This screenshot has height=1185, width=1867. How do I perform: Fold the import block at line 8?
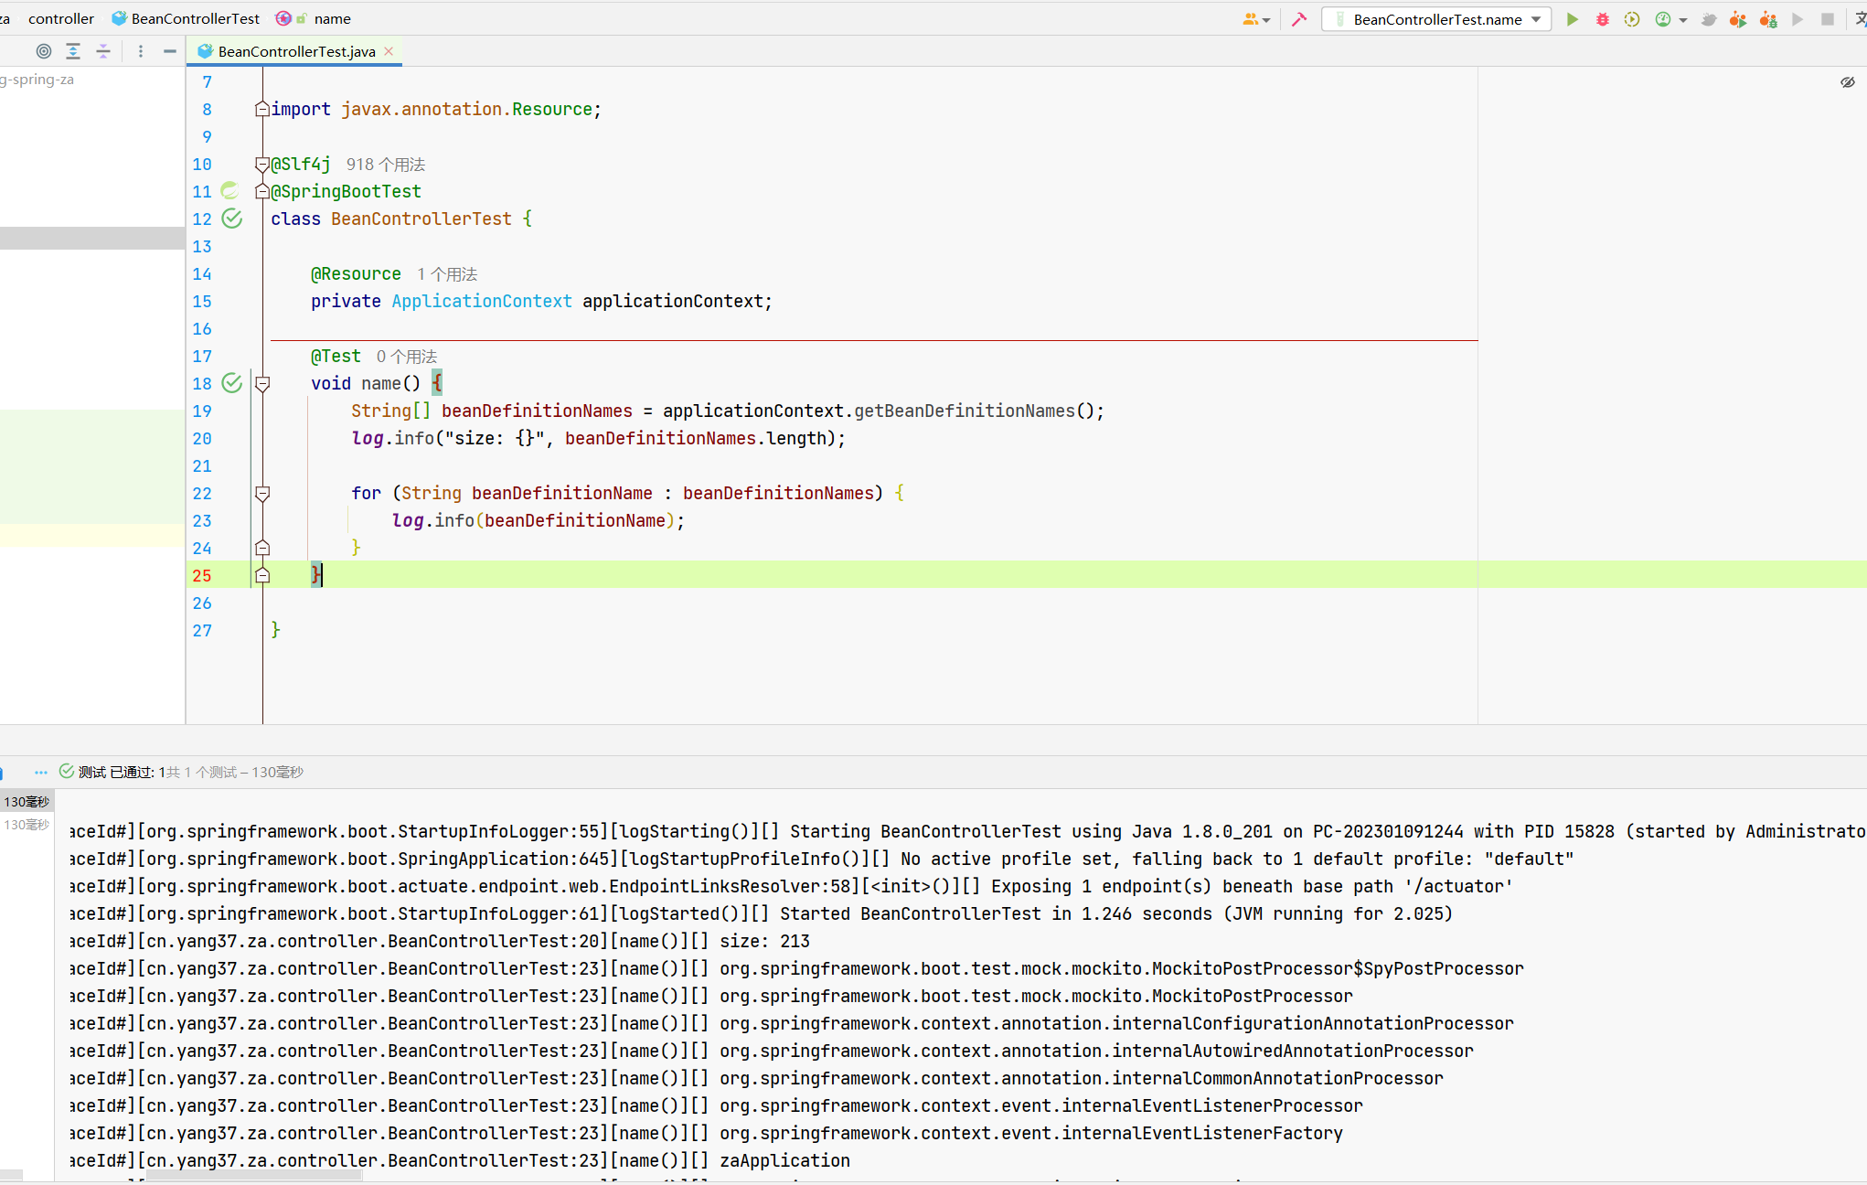[262, 110]
